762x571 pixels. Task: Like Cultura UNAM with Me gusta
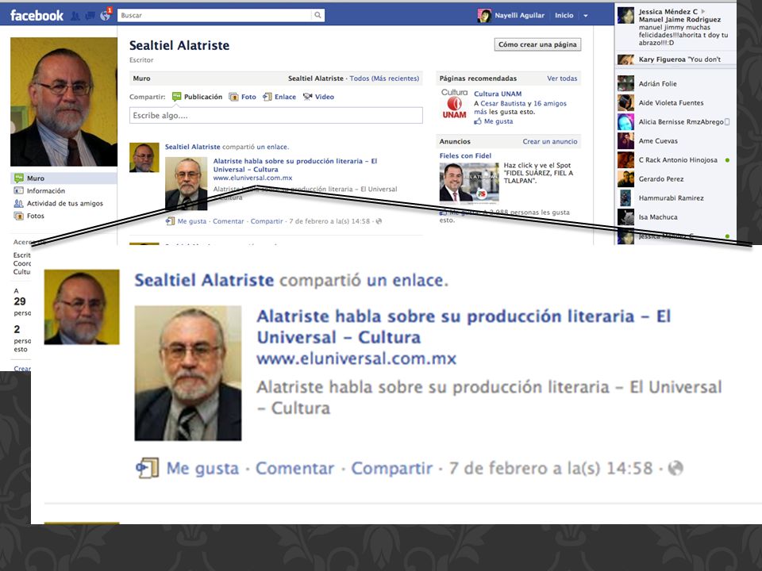pyautogui.click(x=494, y=121)
